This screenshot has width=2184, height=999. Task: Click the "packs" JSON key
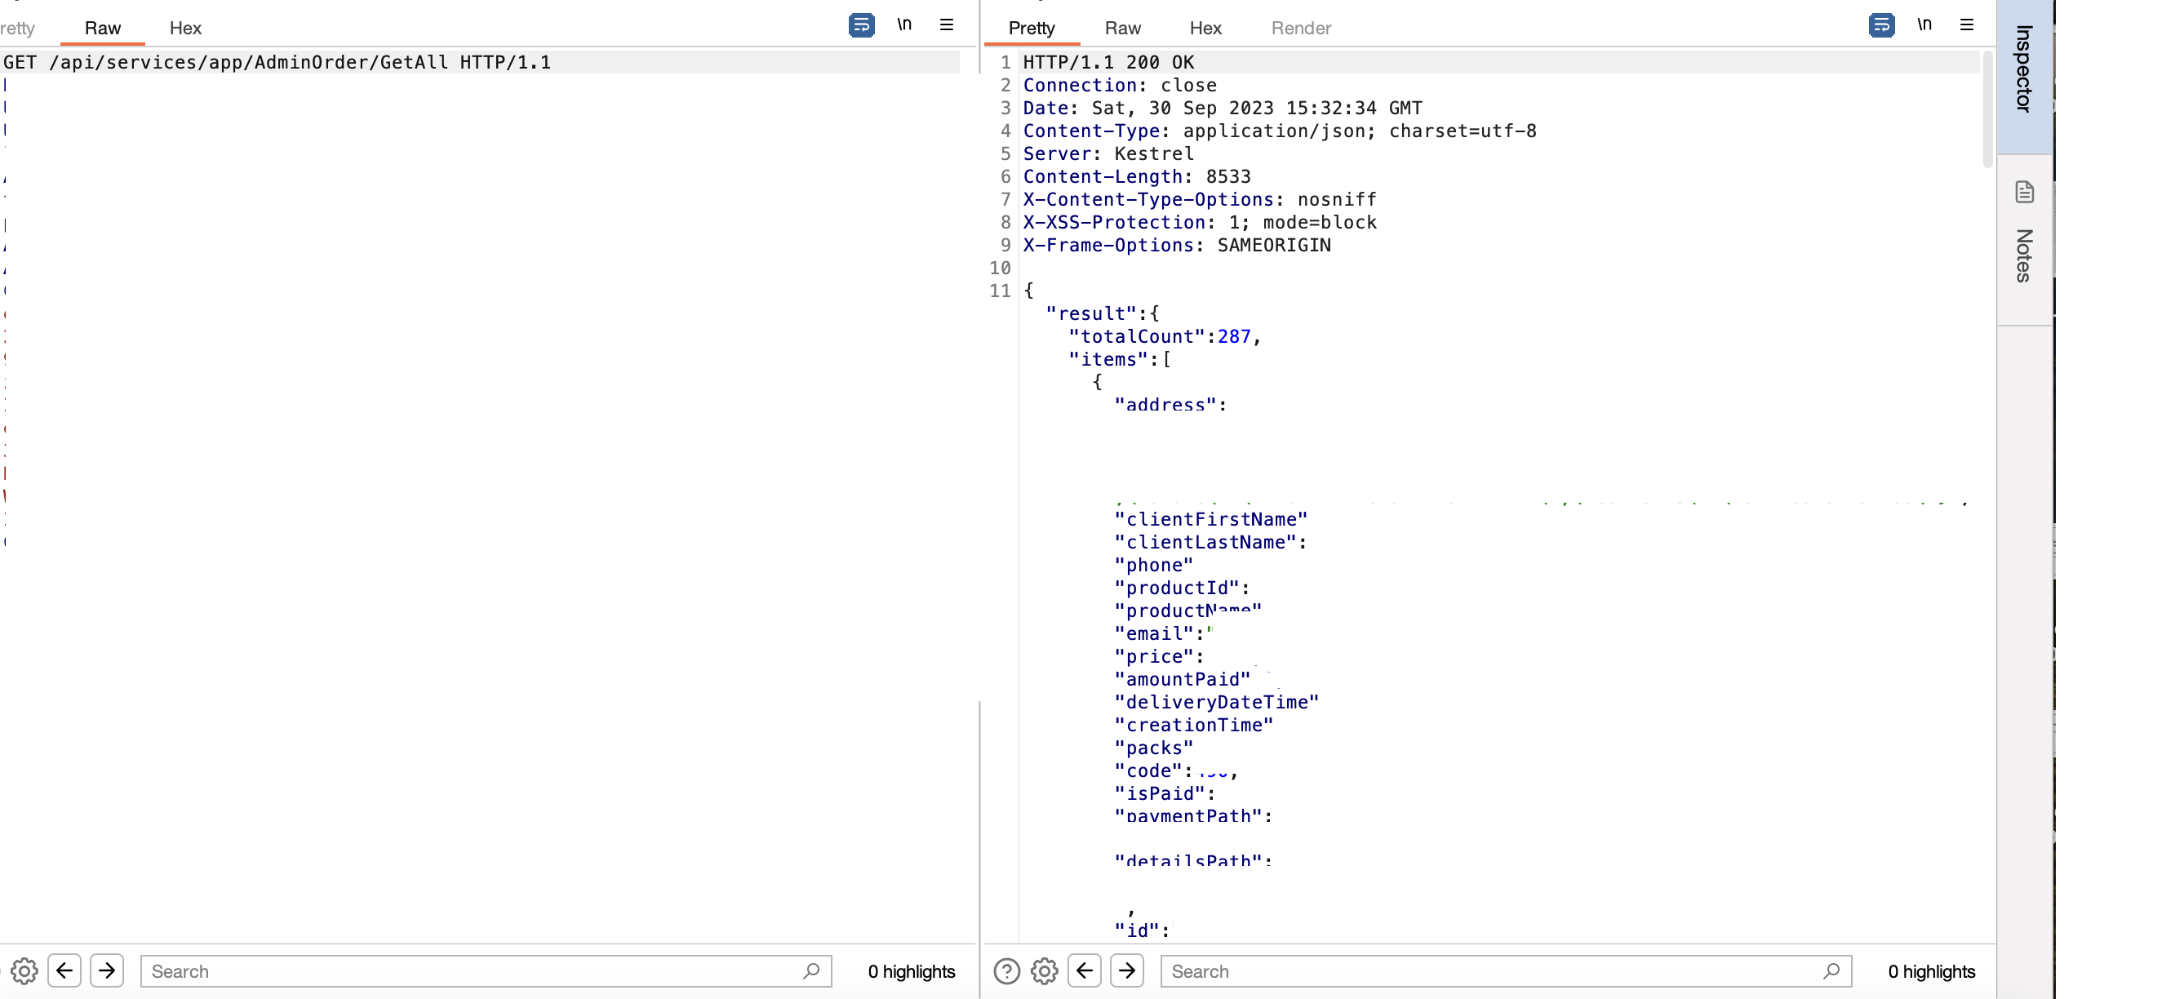click(x=1153, y=748)
